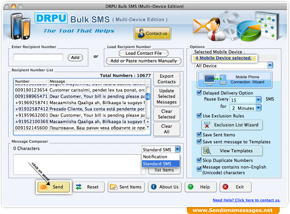Click the green Help question icon
This screenshot has height=214, width=290.
tap(190, 187)
